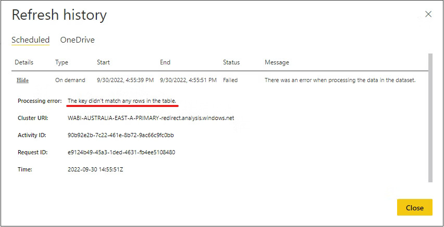Screen dimensions: 444x227
Task: Click the Activity ID value
Action: tap(120, 135)
